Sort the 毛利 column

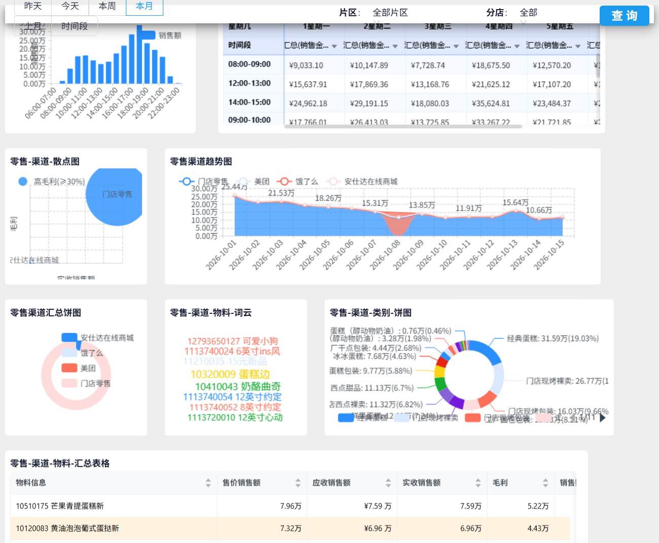pos(545,483)
